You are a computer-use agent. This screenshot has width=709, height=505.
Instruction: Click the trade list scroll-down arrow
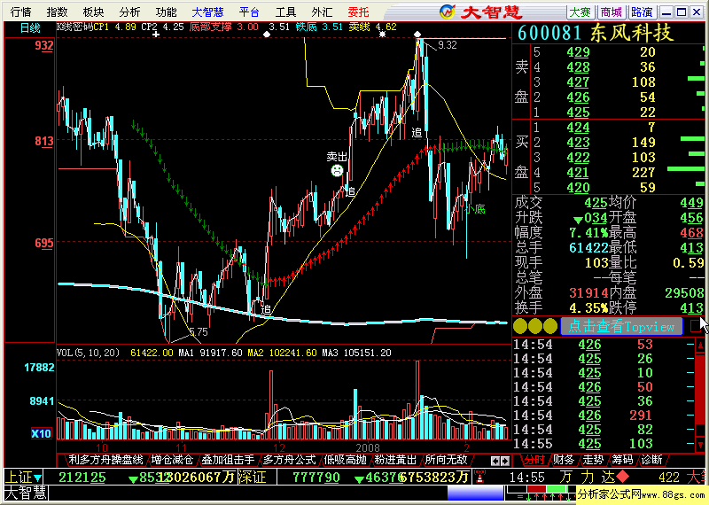700,445
